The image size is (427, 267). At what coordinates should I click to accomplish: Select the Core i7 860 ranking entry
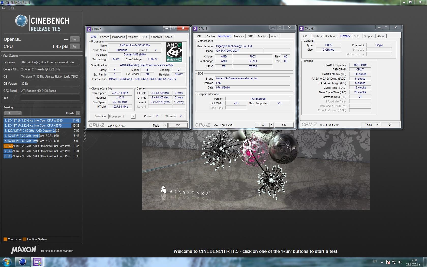(42, 141)
